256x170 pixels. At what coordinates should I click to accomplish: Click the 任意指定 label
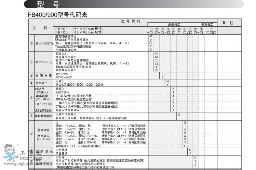point(207,25)
